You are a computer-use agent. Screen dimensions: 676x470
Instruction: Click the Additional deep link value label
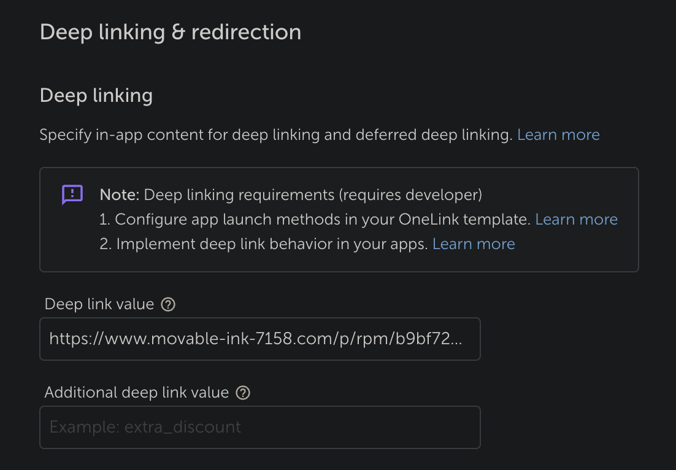tap(137, 393)
